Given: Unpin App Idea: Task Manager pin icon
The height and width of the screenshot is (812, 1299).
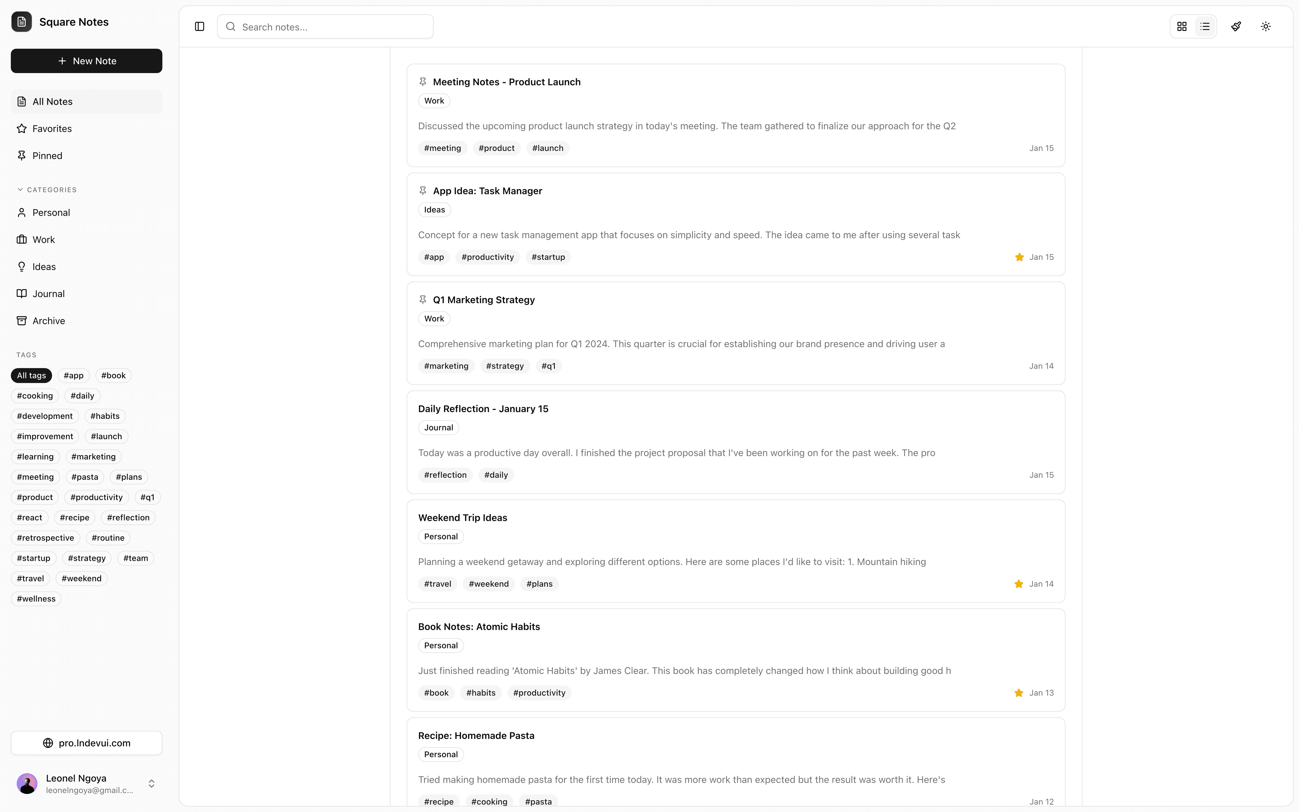Looking at the screenshot, I should tap(423, 191).
